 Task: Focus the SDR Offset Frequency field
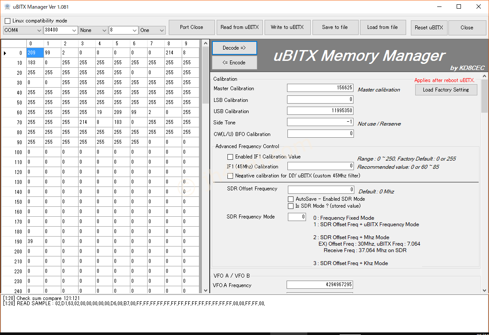(321, 190)
